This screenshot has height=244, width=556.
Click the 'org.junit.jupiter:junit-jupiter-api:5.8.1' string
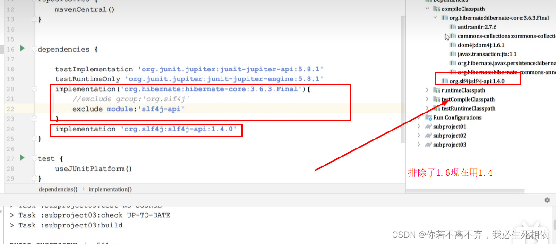click(x=231, y=69)
